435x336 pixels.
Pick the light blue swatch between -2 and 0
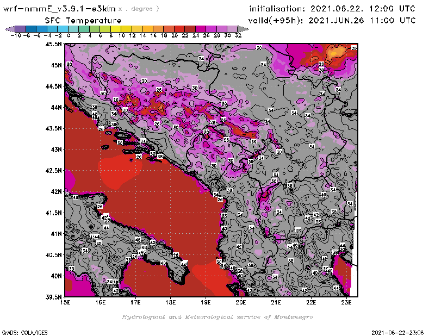coord(63,29)
